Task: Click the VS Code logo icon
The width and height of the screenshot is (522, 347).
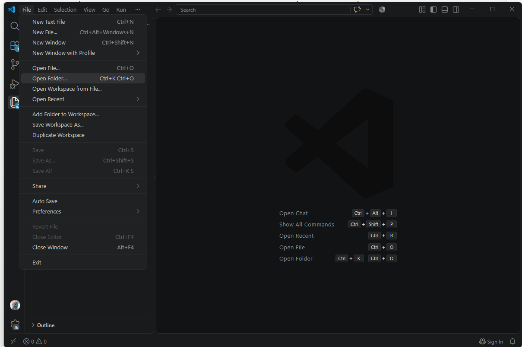Action: 12,10
